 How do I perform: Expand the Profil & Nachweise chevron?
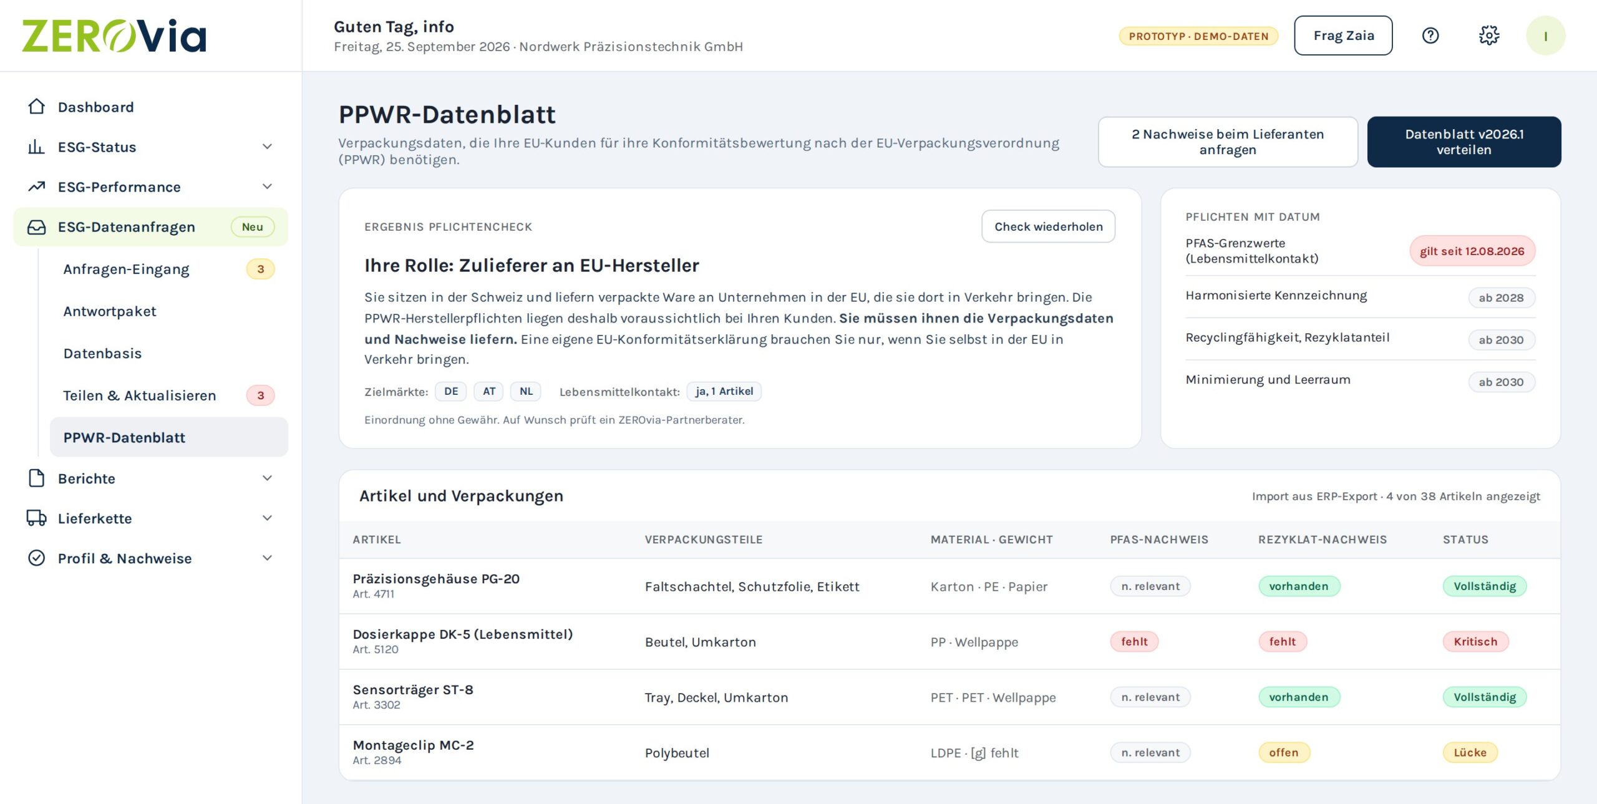267,558
